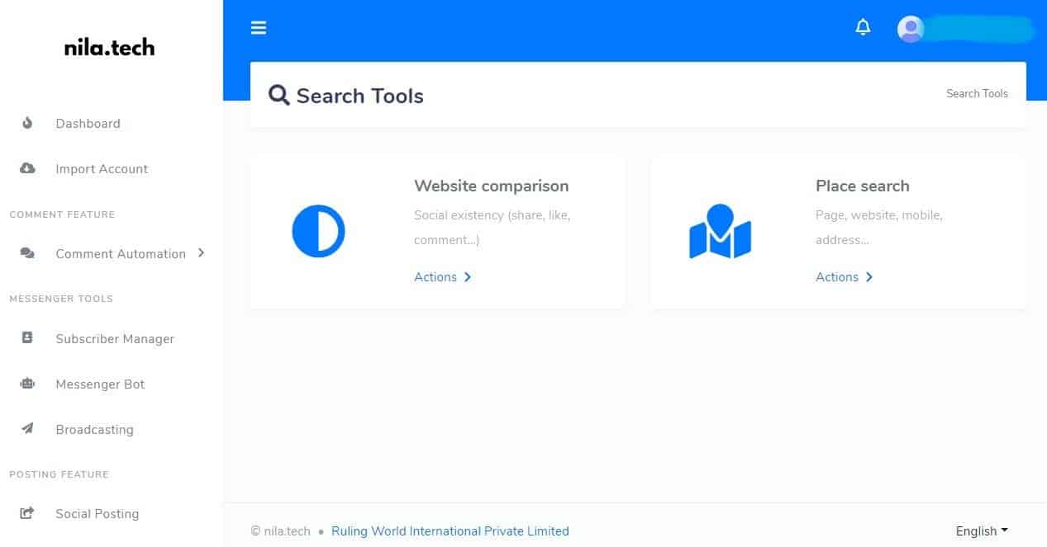Click the Dashboard flame icon
This screenshot has width=1047, height=547.
(27, 124)
